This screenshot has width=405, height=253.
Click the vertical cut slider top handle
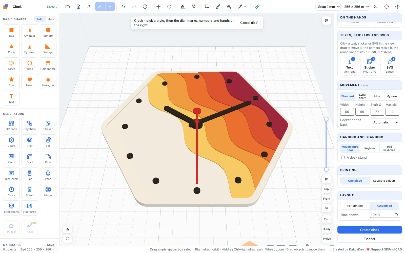coord(326,119)
